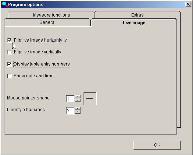Screen dimensions: 193x155
Task: Decrease the Mouse pointer shape value
Action: click(78, 100)
